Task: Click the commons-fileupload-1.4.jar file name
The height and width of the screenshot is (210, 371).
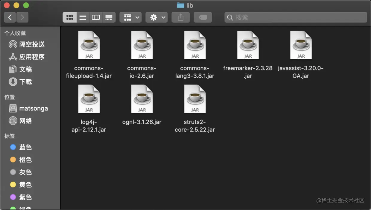Action: click(89, 72)
